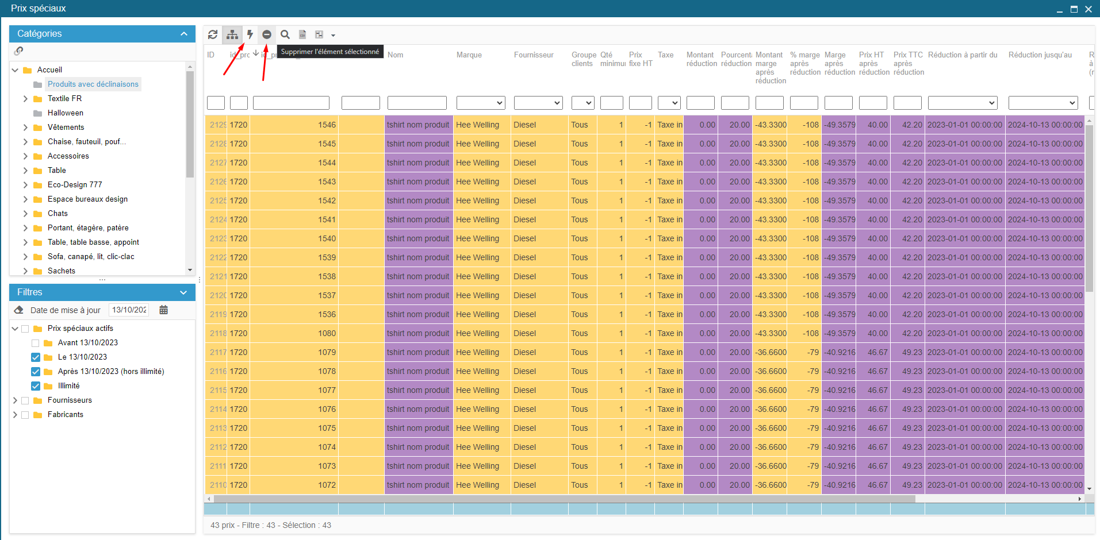The width and height of the screenshot is (1100, 540).
Task: Open the view options dropdown arrow in toolbar
Action: [333, 35]
